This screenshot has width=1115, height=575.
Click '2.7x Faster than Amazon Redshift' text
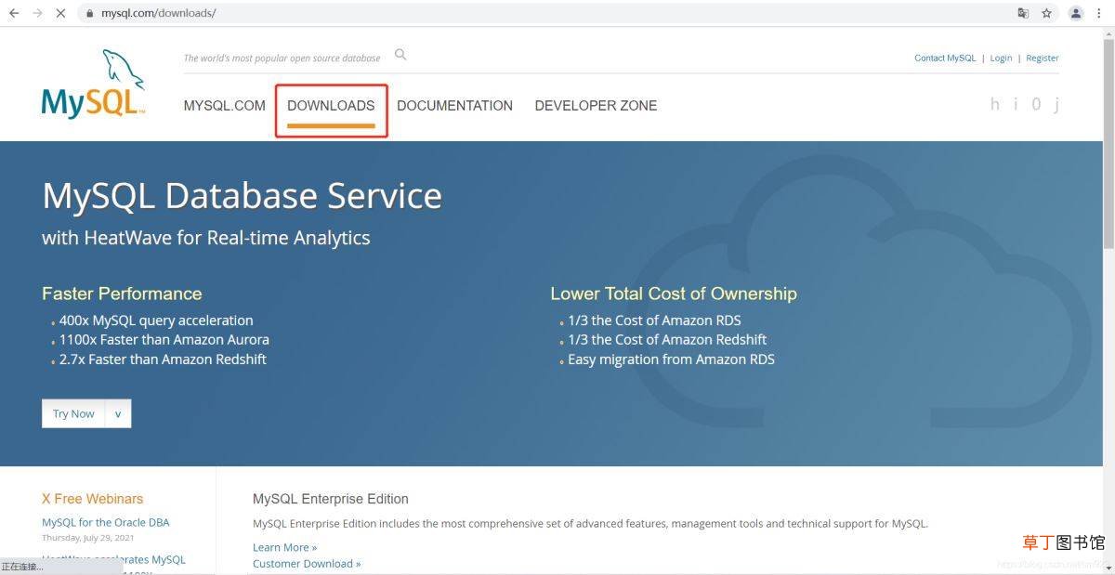click(163, 359)
